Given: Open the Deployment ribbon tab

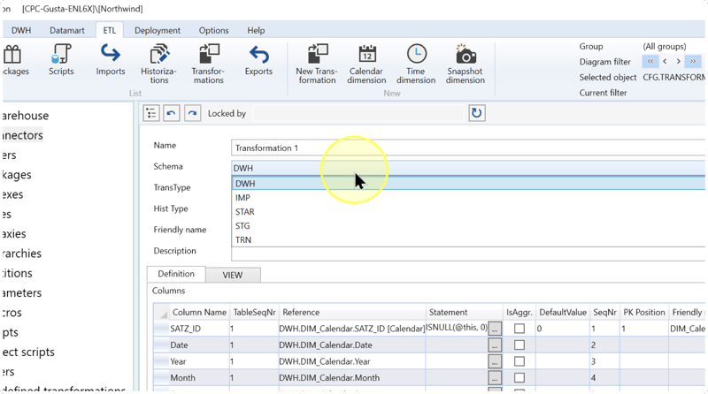Looking at the screenshot, I should [158, 30].
